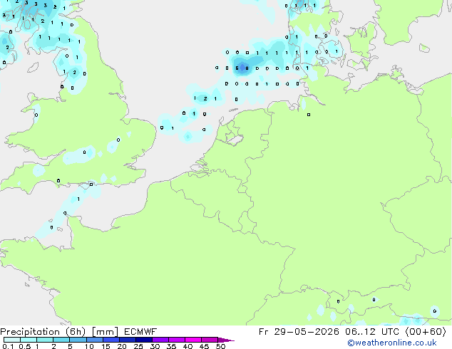
Task: Click the 'Fr' weekday label
Action: (x=263, y=332)
